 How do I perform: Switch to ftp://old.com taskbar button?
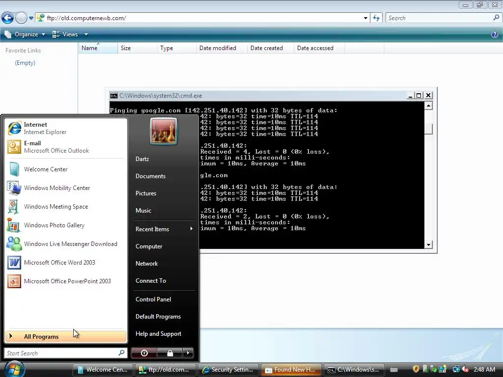click(165, 370)
